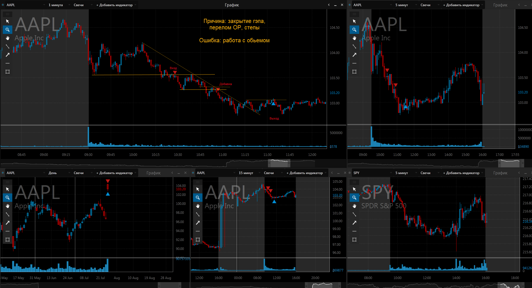Toggle the link indicator beside AAPL in the 1-minute chart
The width and height of the screenshot is (532, 288).
click(x=3, y=5)
